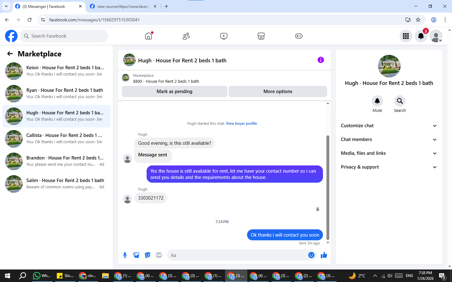Open Salim house rent conversation
Image resolution: width=452 pixels, height=282 pixels.
pyautogui.click(x=56, y=184)
